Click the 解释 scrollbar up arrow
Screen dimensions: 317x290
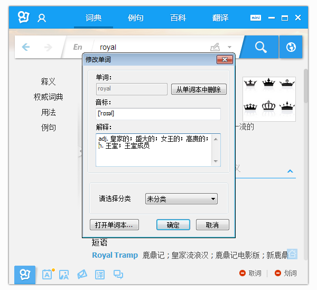tap(216, 139)
